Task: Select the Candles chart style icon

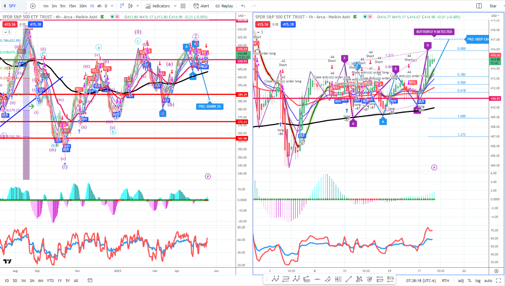Action: 130,6
